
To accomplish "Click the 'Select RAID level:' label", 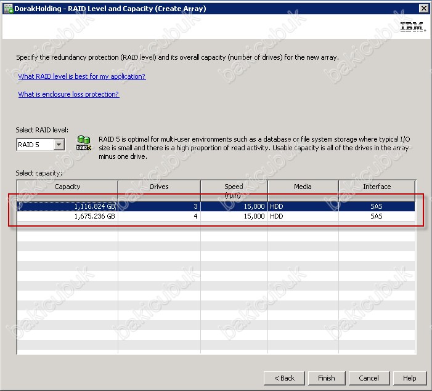I will (42, 130).
